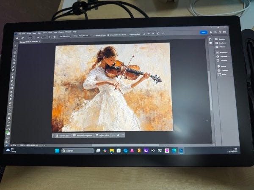The height and width of the screenshot is (190, 254).
Task: Open the Window menu
Action: pyautogui.click(x=68, y=32)
